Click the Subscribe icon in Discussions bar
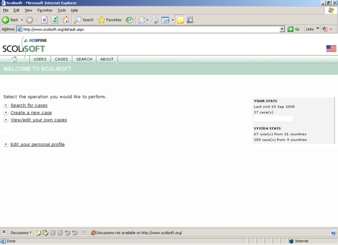The image size is (338, 245). (x=84, y=233)
